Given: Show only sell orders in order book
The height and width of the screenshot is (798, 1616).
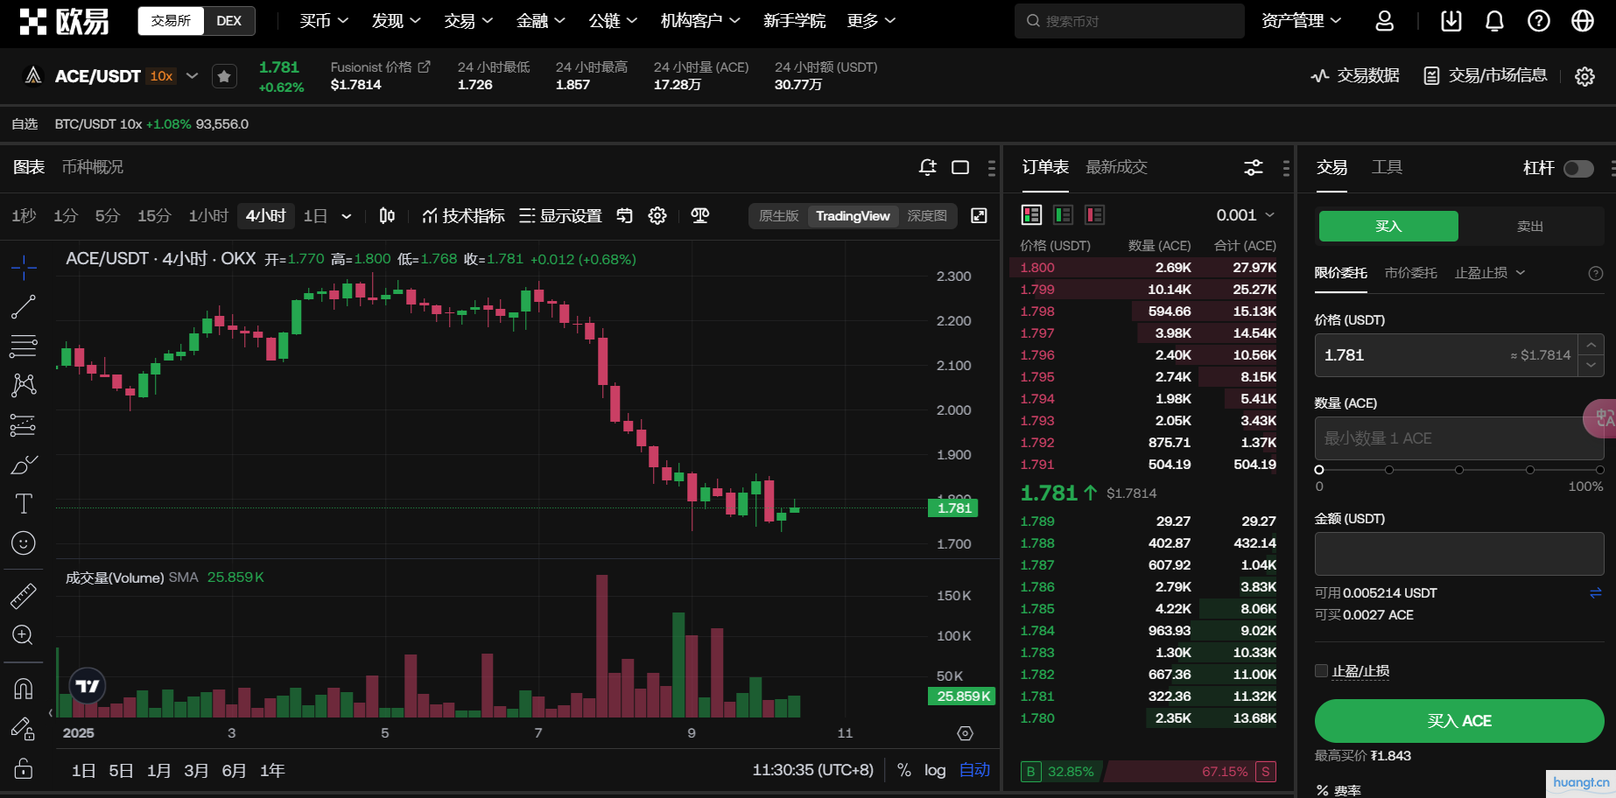Looking at the screenshot, I should 1094,215.
